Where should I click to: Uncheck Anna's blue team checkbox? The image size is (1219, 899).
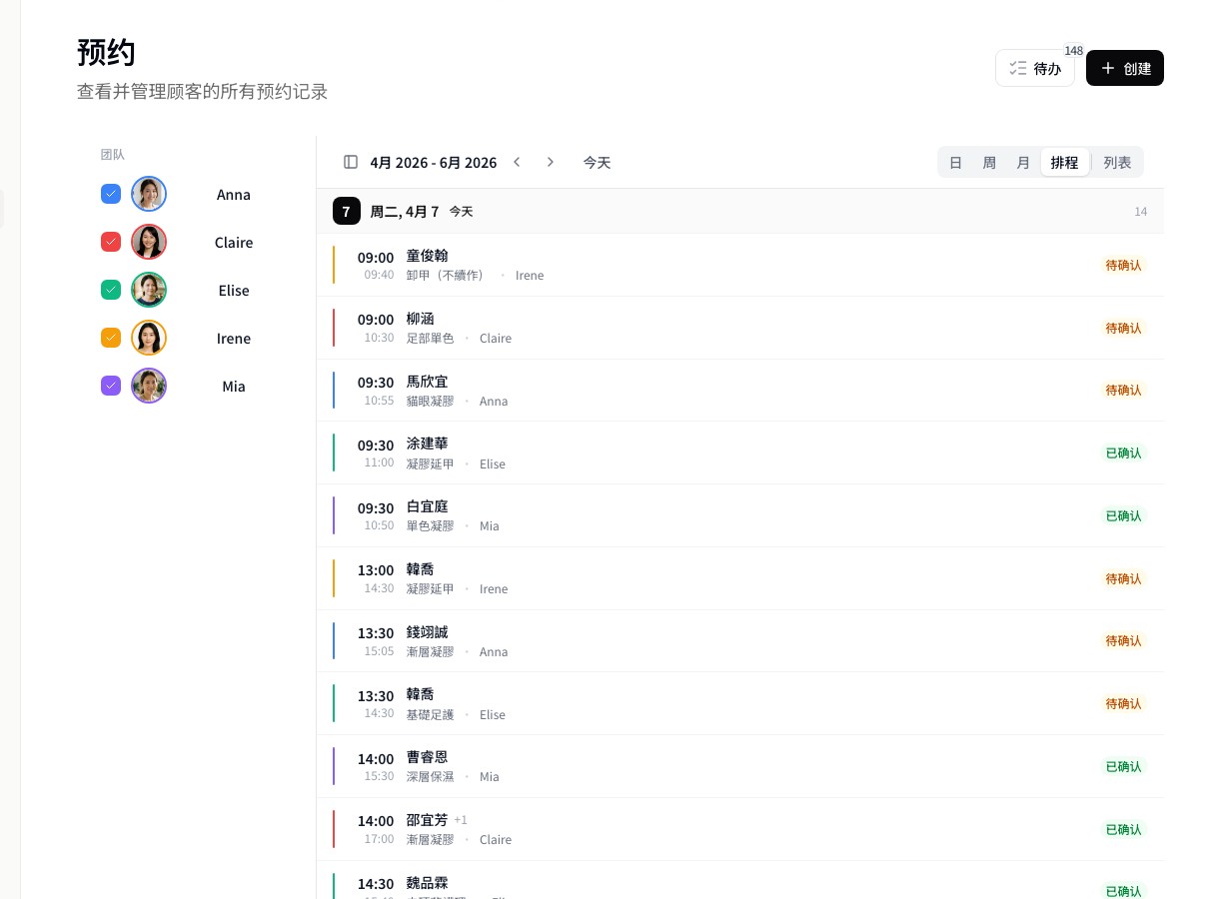tap(111, 194)
